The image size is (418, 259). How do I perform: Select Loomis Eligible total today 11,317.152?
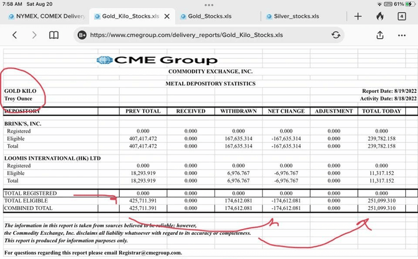pos(382,173)
